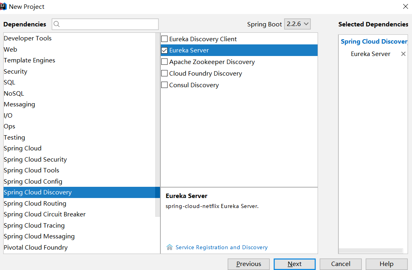Tick the Cloud Foundry Discovery checkbox
The height and width of the screenshot is (270, 412).
tap(164, 73)
